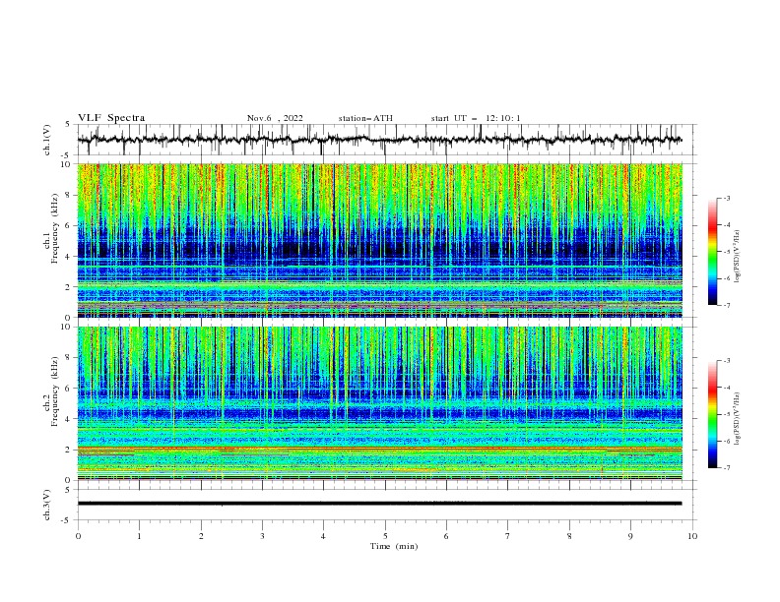780x602 pixels.
Task: Select the log(PSD) label beside ch.1 color bar
Action: point(738,257)
